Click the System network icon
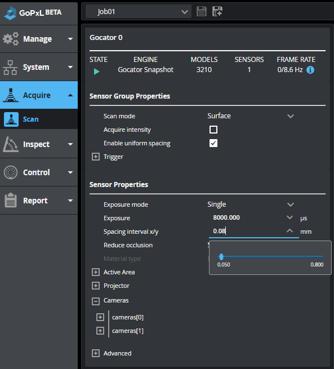 pos(10,68)
